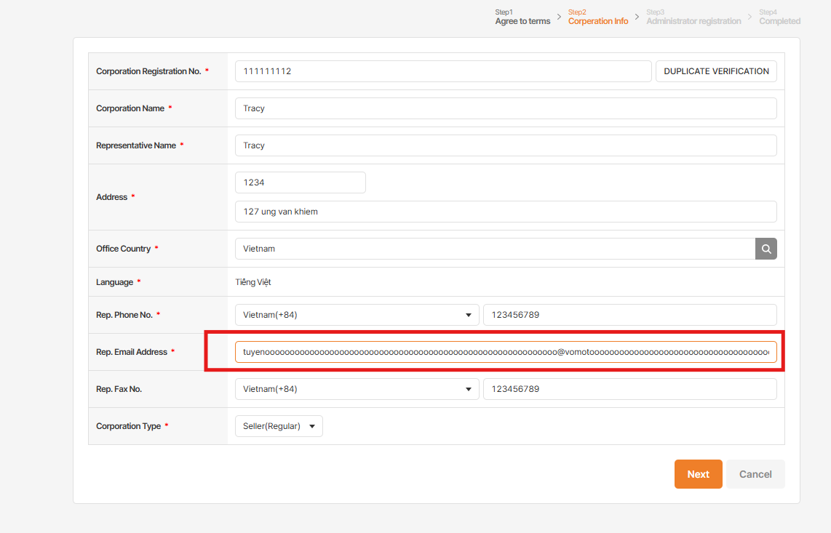
Task: Click the Office Country Vietnam field
Action: [x=495, y=249]
